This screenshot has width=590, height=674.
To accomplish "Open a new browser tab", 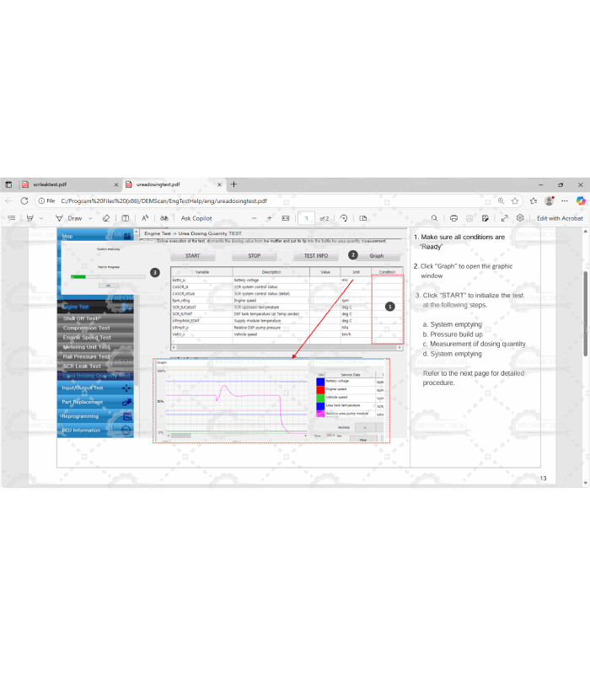I will (x=233, y=185).
